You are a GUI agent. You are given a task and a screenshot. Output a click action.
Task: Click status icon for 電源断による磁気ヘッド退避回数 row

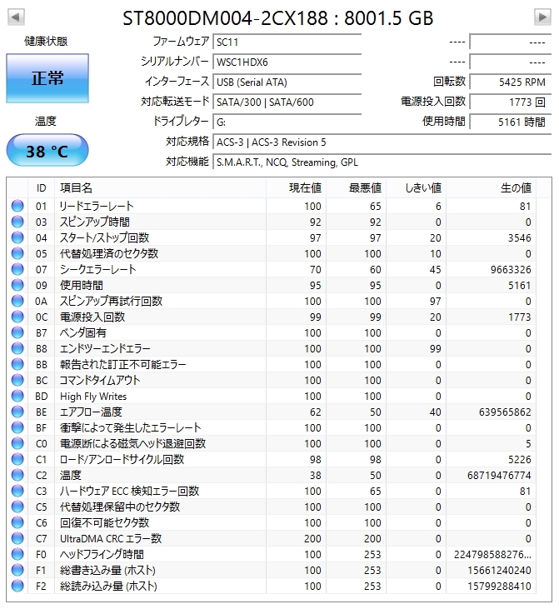(x=17, y=443)
